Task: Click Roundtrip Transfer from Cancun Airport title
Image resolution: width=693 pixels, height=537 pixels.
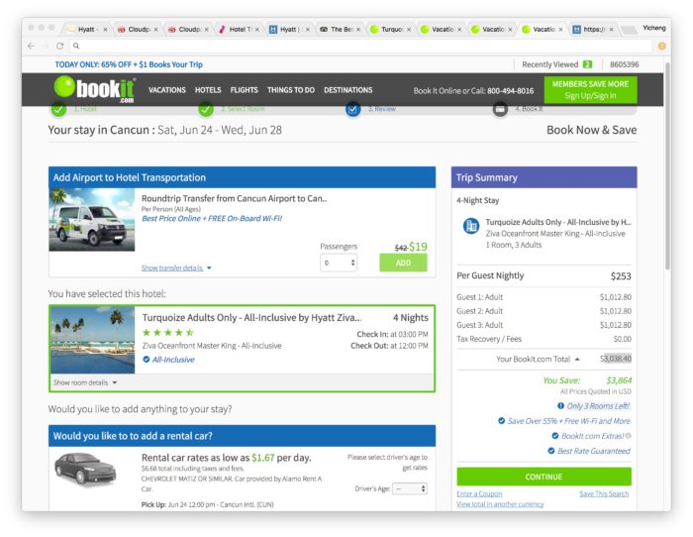Action: (234, 198)
